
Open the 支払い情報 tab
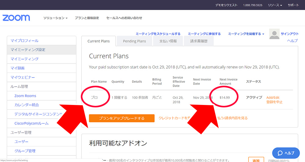pyautogui.click(x=168, y=41)
